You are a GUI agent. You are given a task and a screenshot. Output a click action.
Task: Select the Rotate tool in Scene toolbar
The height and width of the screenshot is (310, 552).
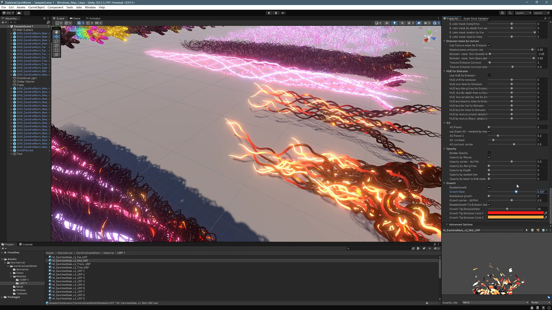[x=57, y=41]
